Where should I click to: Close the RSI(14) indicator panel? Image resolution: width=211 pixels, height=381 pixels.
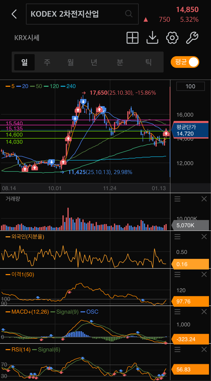tap(204, 350)
